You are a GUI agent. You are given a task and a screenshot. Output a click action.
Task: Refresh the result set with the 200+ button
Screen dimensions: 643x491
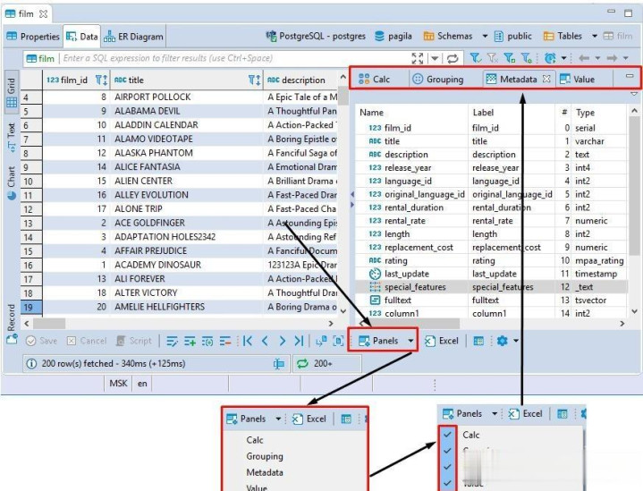tap(313, 363)
